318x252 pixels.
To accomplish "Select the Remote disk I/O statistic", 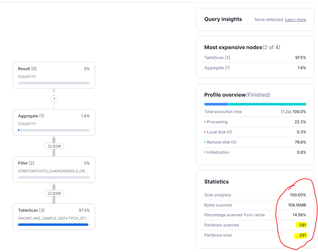I will 255,142.
